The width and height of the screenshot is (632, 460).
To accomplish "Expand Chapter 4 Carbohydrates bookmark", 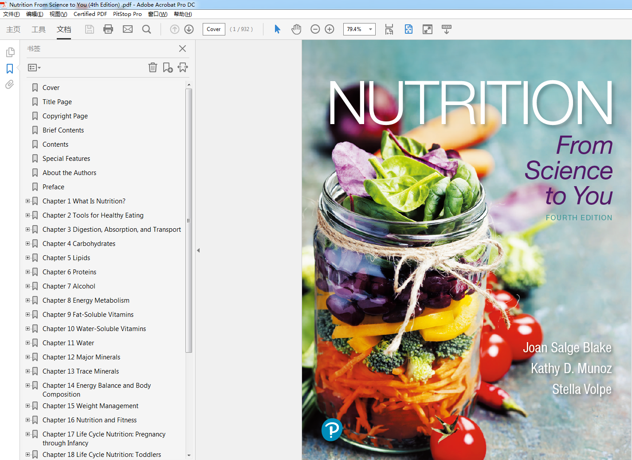I will 28,244.
